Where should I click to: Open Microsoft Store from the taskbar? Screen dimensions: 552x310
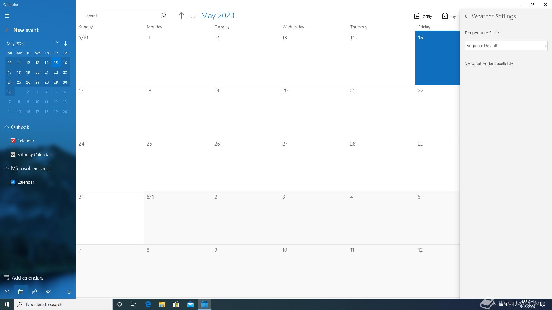(176, 304)
